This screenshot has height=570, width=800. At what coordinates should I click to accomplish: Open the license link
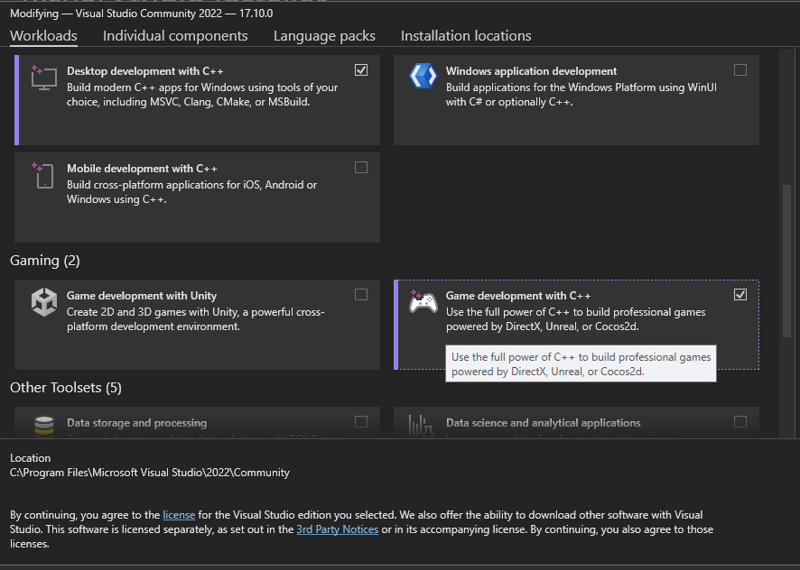179,515
